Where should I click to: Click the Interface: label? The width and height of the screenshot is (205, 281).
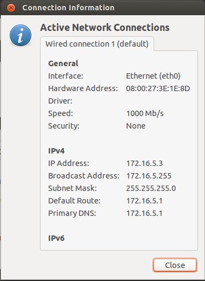tap(65, 76)
